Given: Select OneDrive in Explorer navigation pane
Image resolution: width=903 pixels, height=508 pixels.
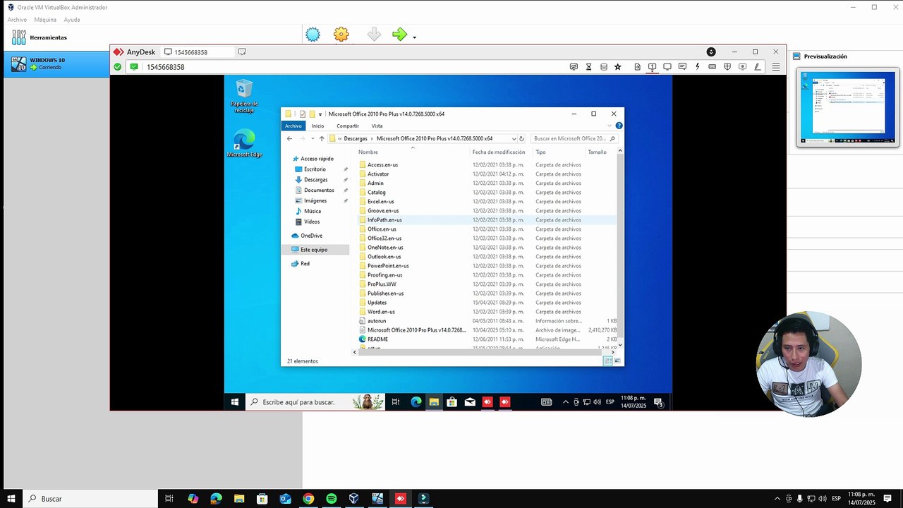Looking at the screenshot, I should click(311, 236).
